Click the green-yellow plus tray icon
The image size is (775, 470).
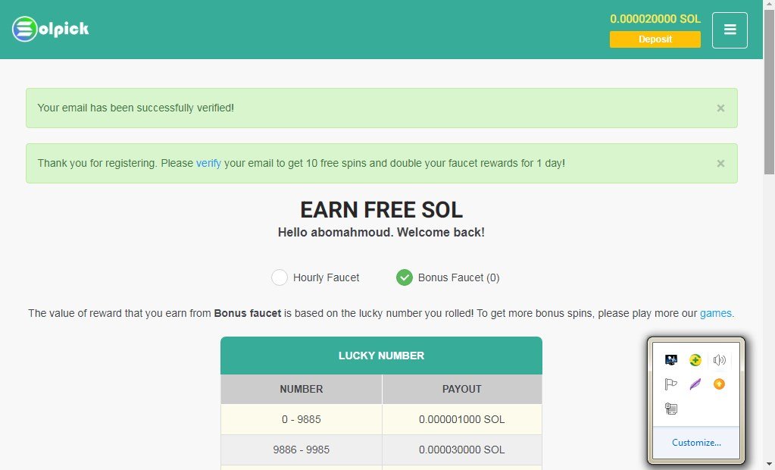[695, 359]
